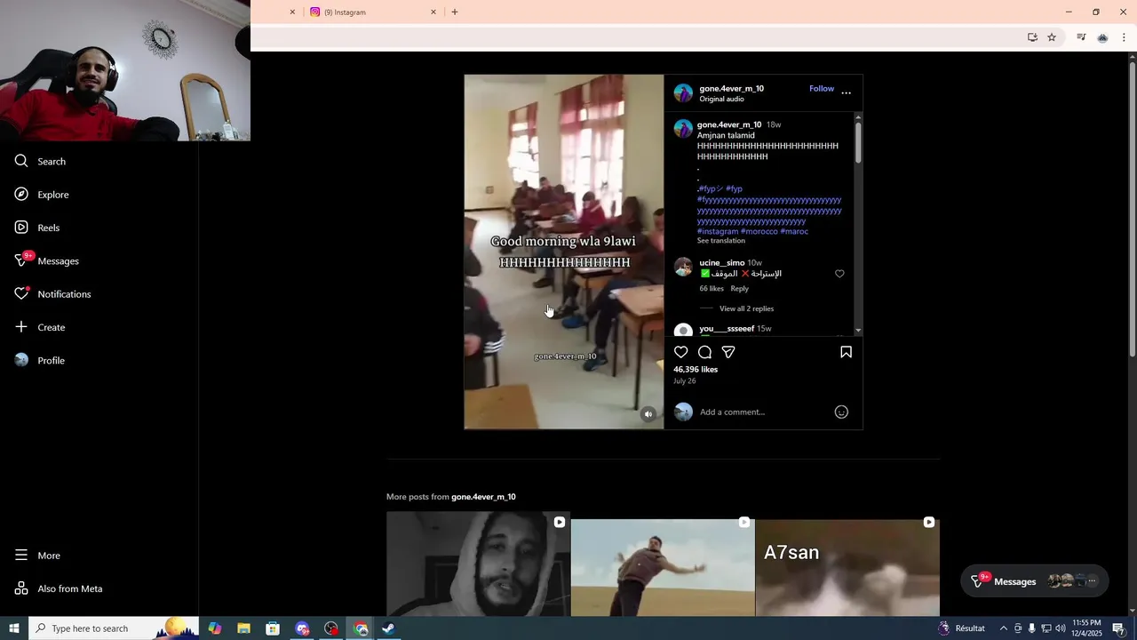
Task: Open Messages from the left sidebar
Action: 47,260
